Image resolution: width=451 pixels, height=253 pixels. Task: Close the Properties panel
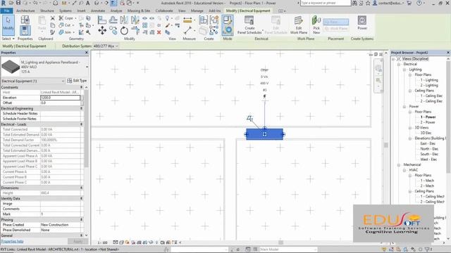(87, 53)
